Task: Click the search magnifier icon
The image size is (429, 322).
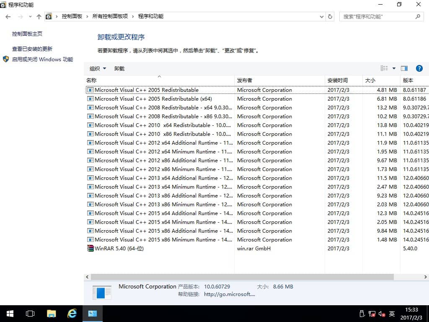Action: click(x=418, y=17)
